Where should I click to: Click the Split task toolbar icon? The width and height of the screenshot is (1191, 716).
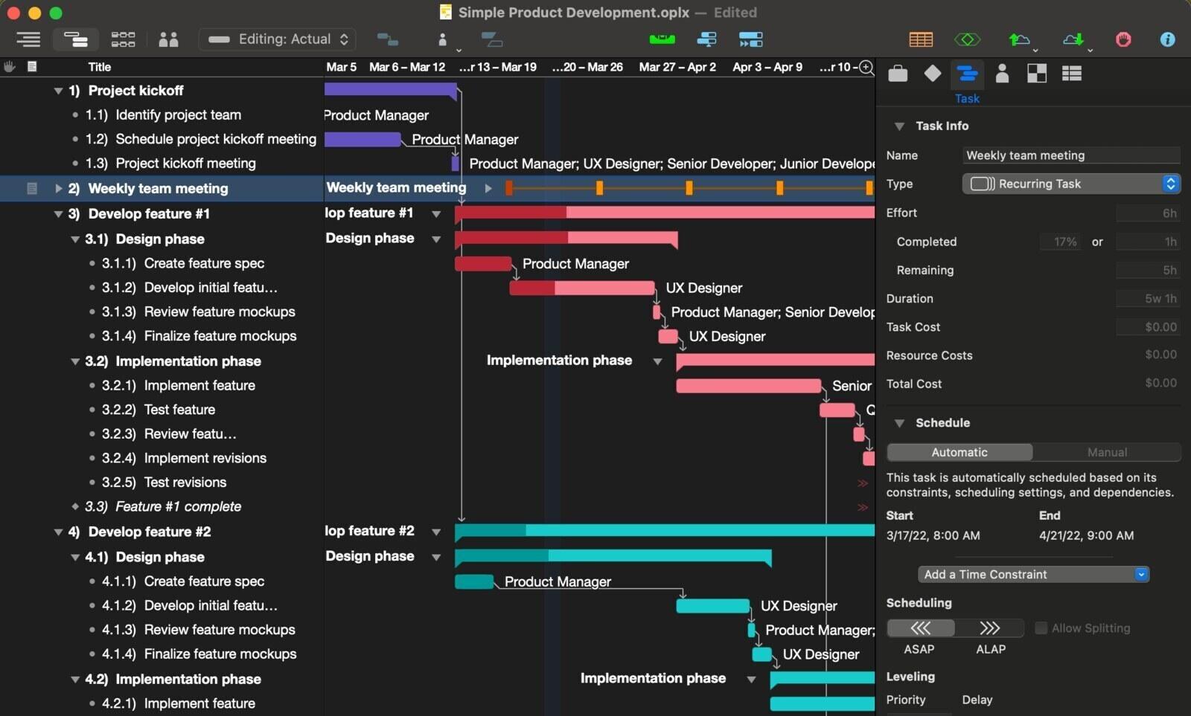coord(492,39)
